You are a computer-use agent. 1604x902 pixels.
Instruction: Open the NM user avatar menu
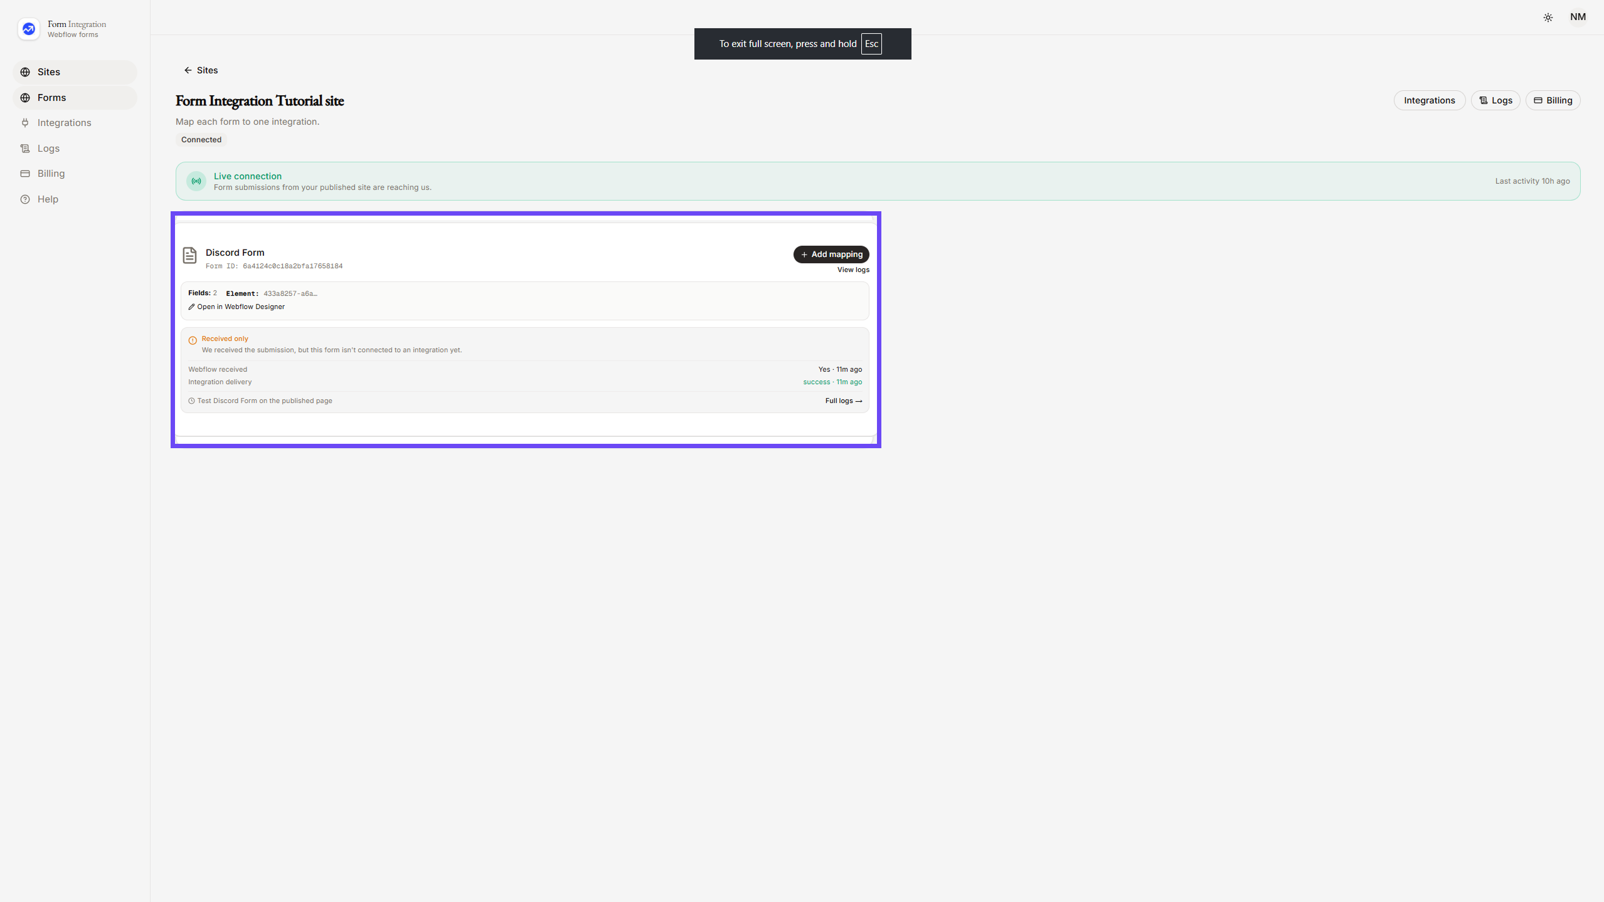(x=1578, y=17)
